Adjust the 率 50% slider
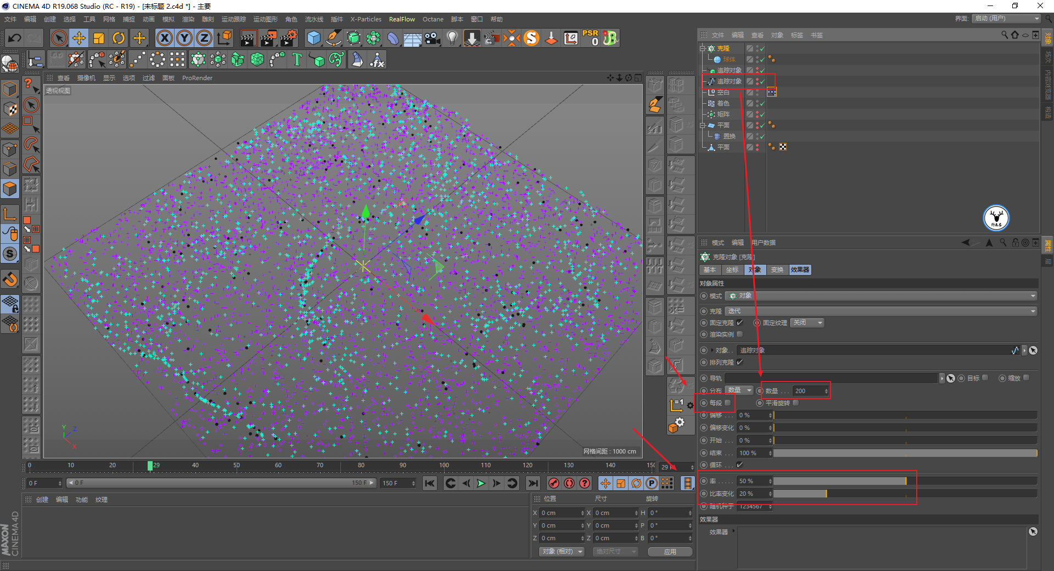Screen dimensions: 1054x571 [905, 482]
